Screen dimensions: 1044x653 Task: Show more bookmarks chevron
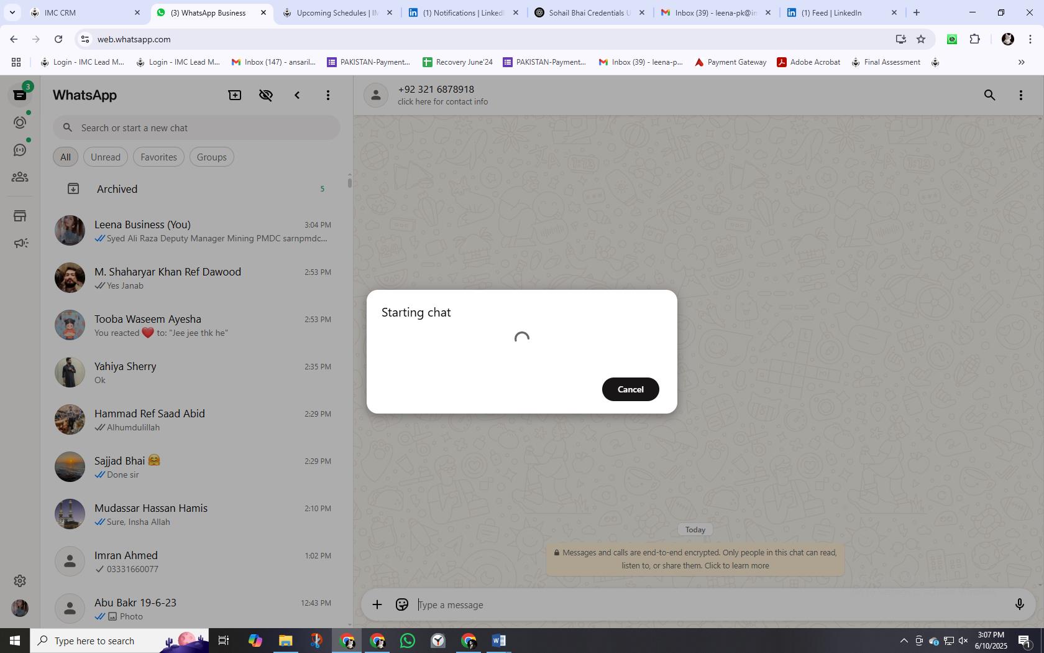click(x=1021, y=62)
